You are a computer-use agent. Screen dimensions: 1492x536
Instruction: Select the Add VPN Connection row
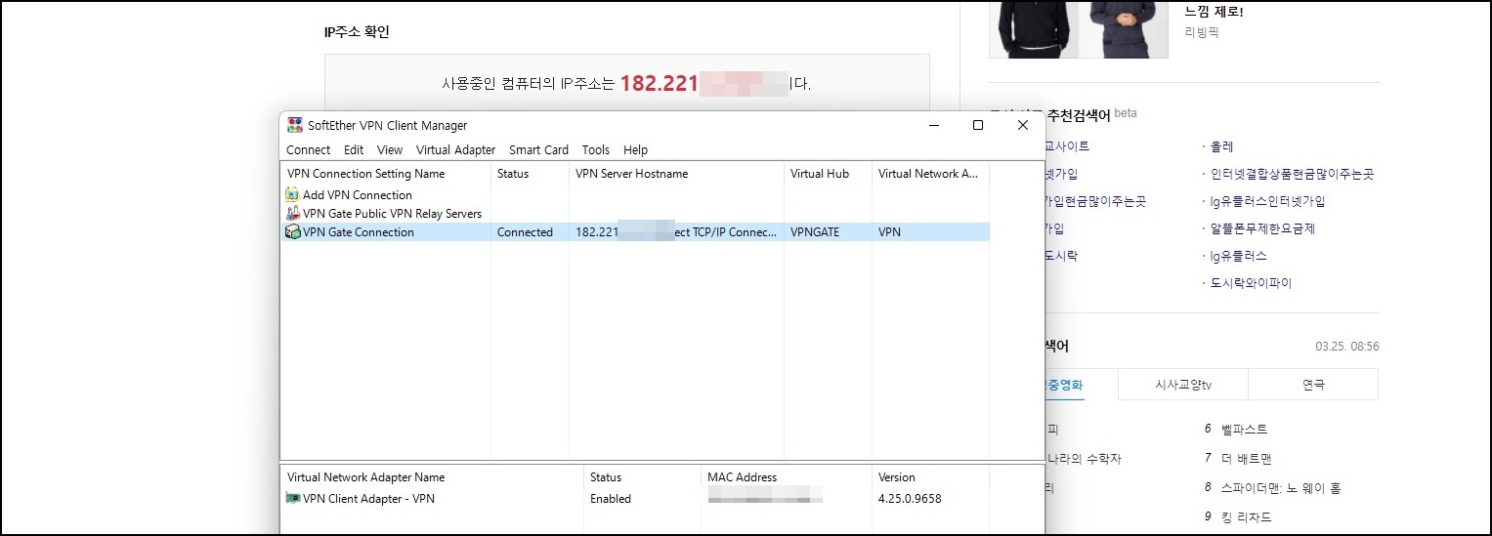[x=358, y=195]
